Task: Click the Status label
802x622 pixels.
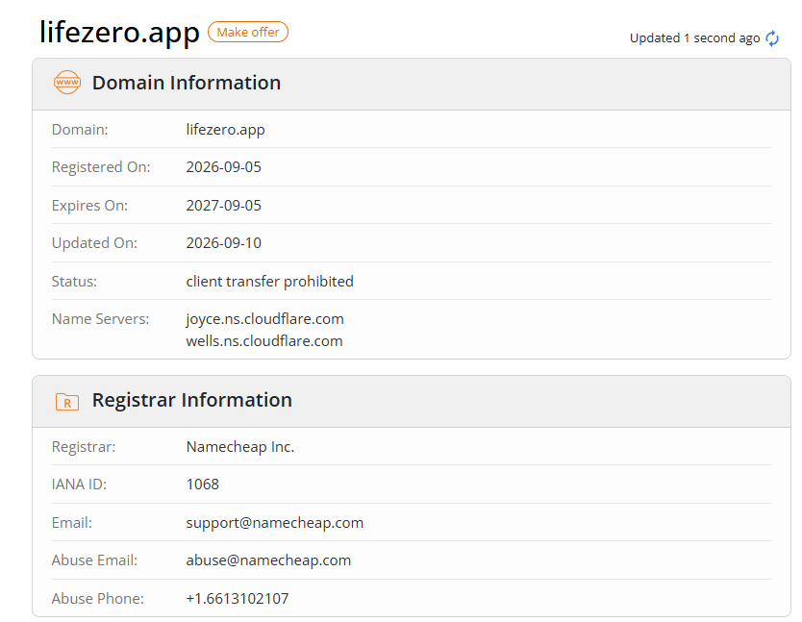Action: pos(74,282)
